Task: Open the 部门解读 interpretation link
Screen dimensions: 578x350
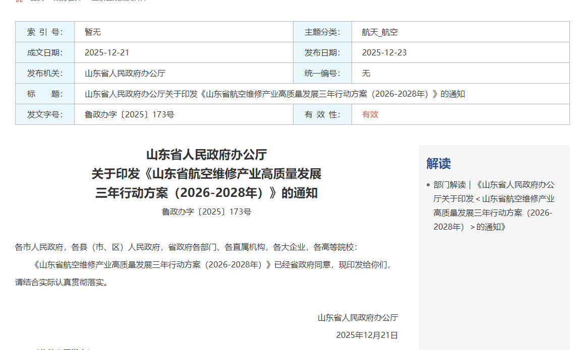Action: click(x=493, y=205)
